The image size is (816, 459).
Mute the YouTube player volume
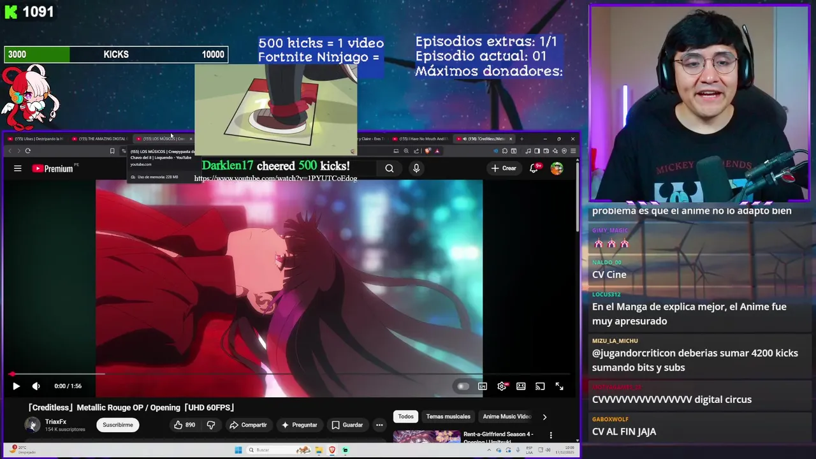(x=36, y=386)
